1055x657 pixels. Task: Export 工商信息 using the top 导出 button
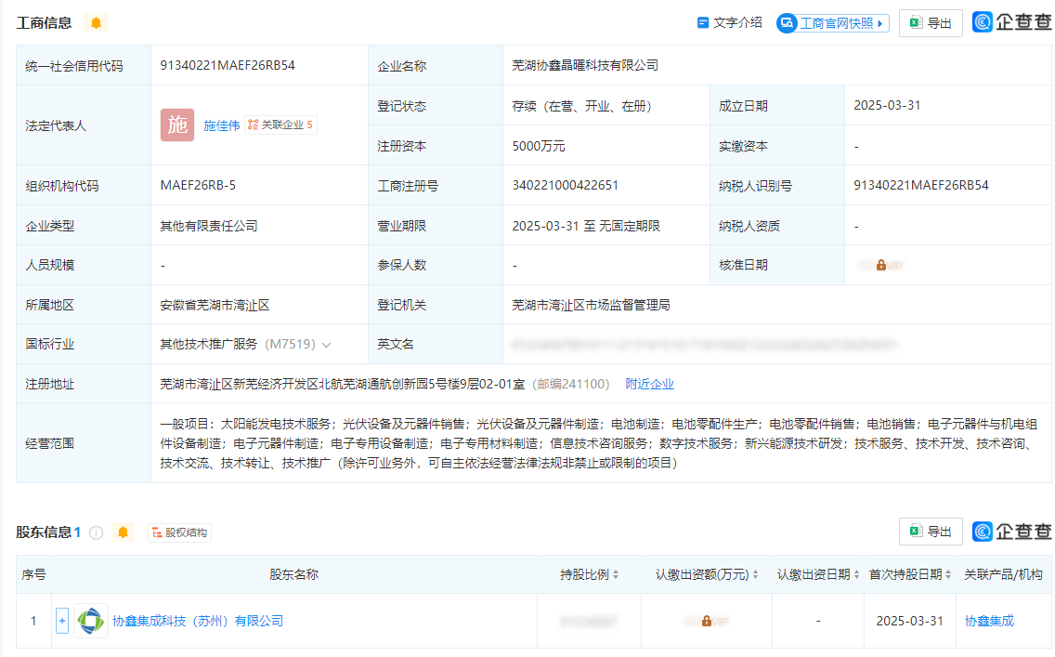pyautogui.click(x=931, y=23)
